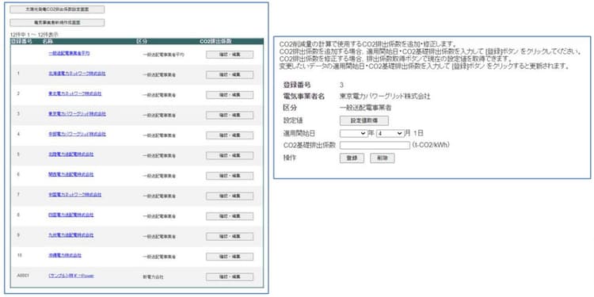Click the 名称 column header
594x297 pixels.
[x=48, y=41]
